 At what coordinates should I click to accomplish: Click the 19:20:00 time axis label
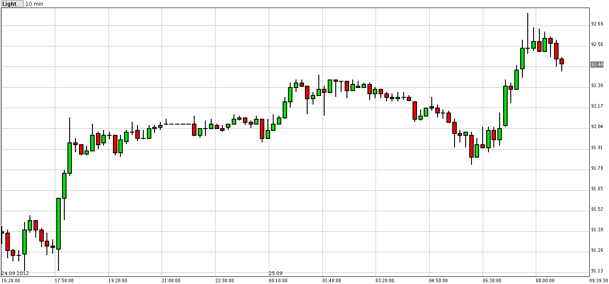[118, 280]
